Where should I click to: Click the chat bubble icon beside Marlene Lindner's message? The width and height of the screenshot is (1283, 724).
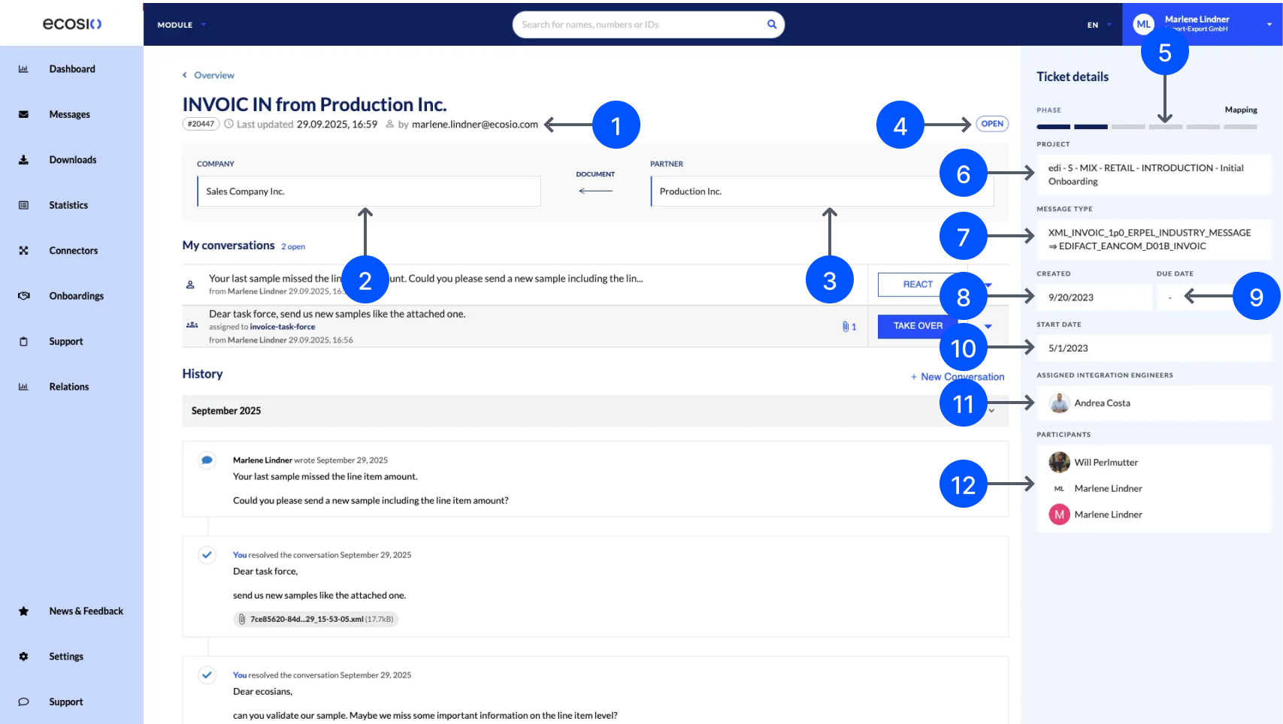(207, 460)
